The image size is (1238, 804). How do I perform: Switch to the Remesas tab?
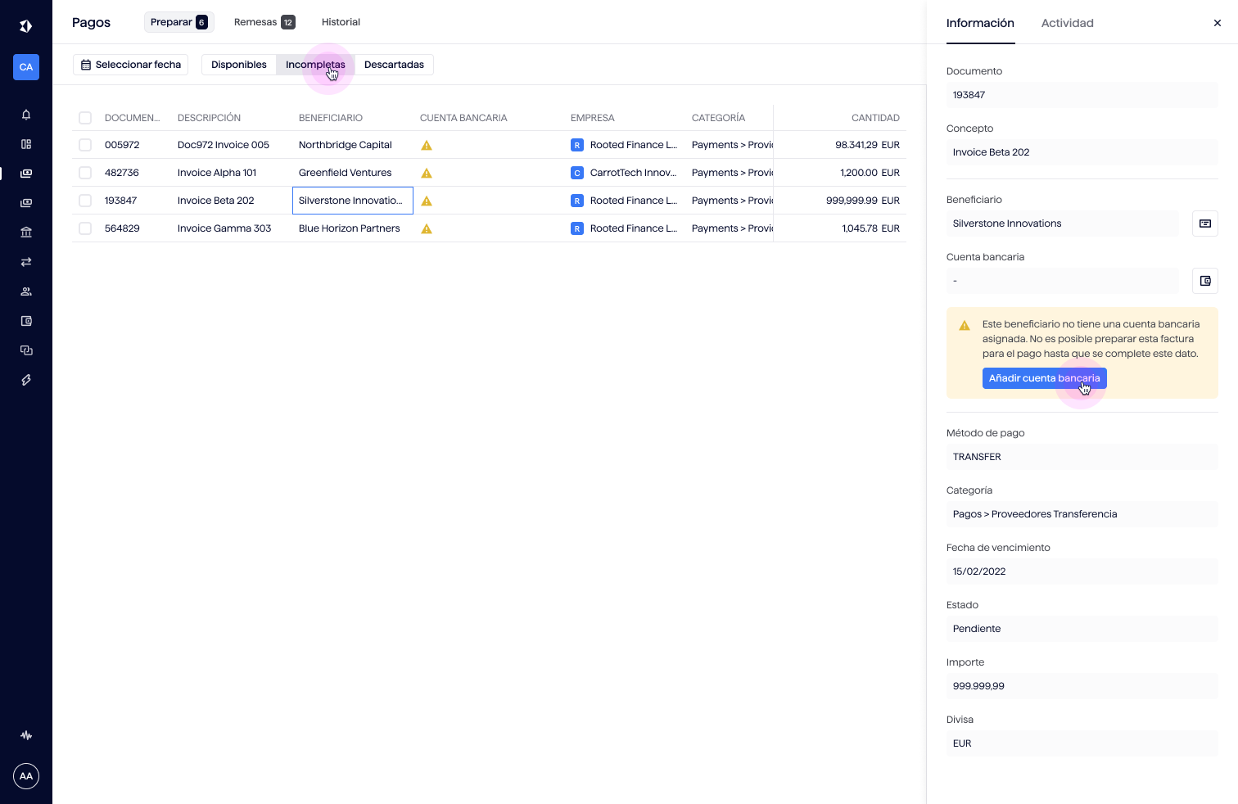click(x=264, y=22)
